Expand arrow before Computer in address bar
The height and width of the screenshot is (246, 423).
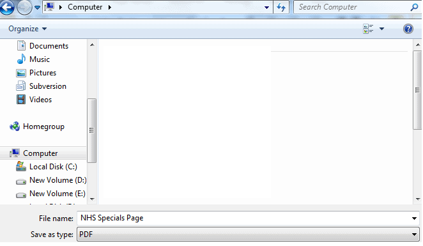61,7
